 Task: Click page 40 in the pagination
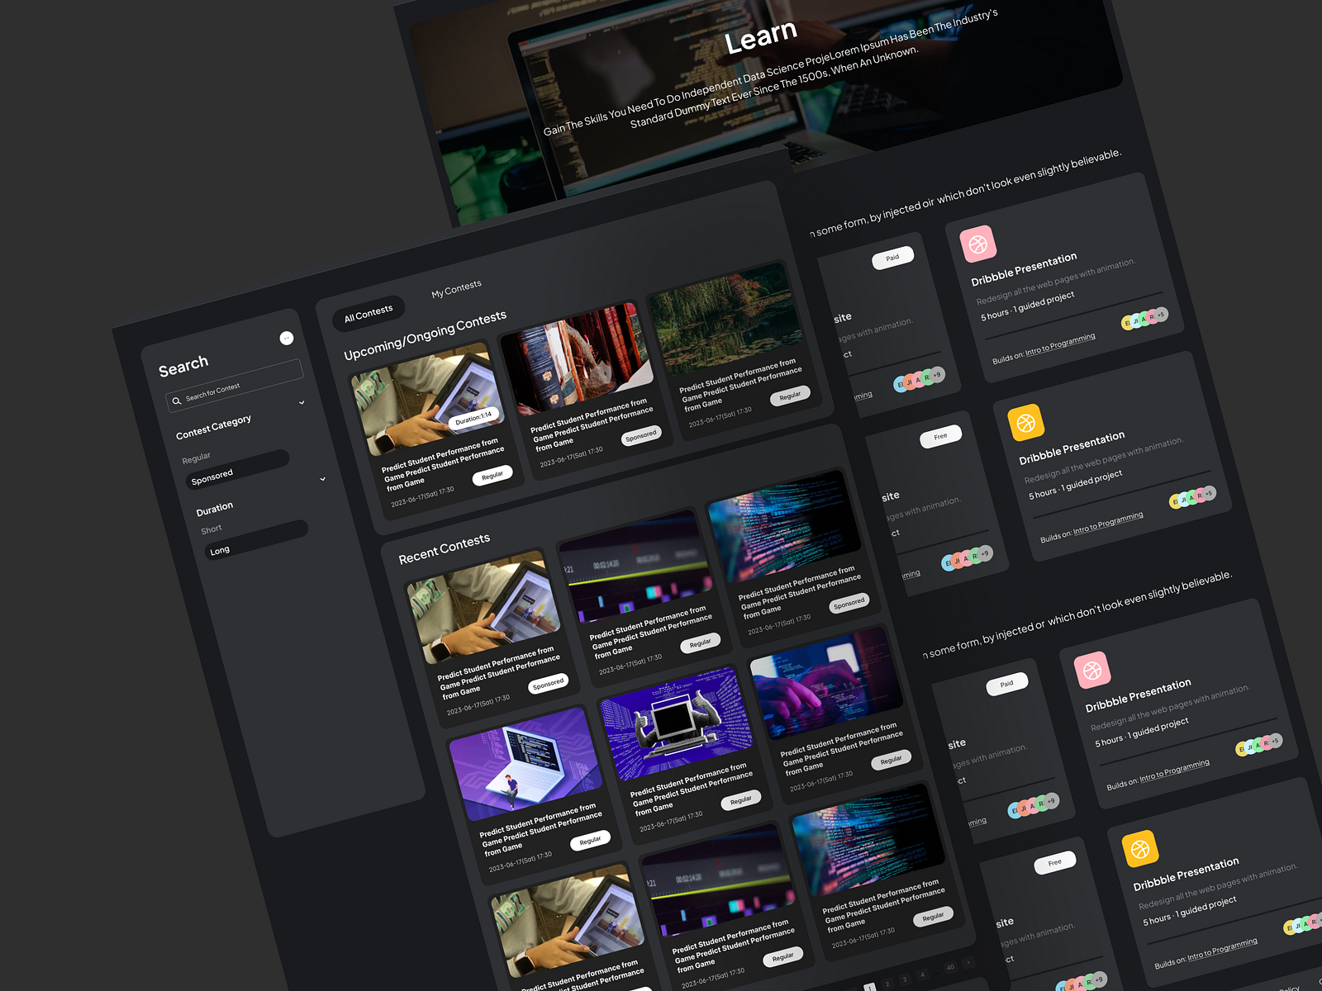(x=950, y=967)
